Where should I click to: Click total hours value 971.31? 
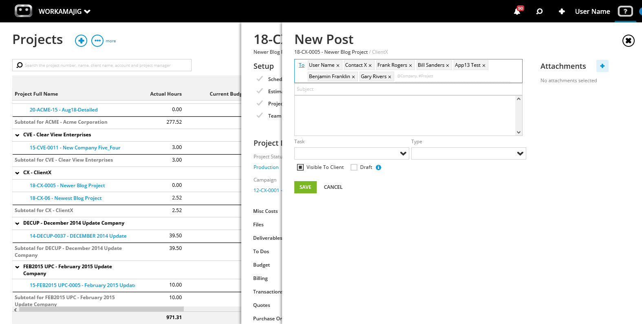tap(174, 317)
